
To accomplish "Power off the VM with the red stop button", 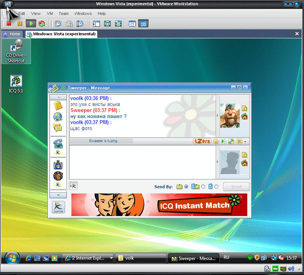I will pos(9,24).
